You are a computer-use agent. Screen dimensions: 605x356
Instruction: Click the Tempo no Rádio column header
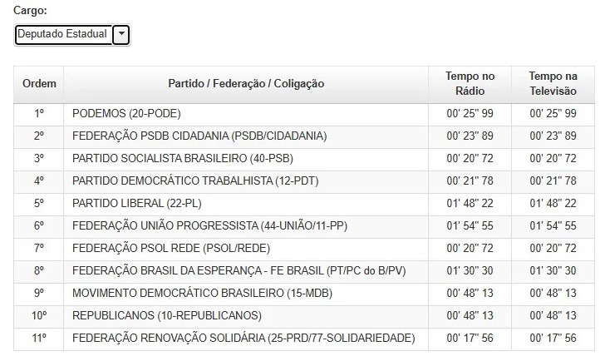tap(470, 84)
